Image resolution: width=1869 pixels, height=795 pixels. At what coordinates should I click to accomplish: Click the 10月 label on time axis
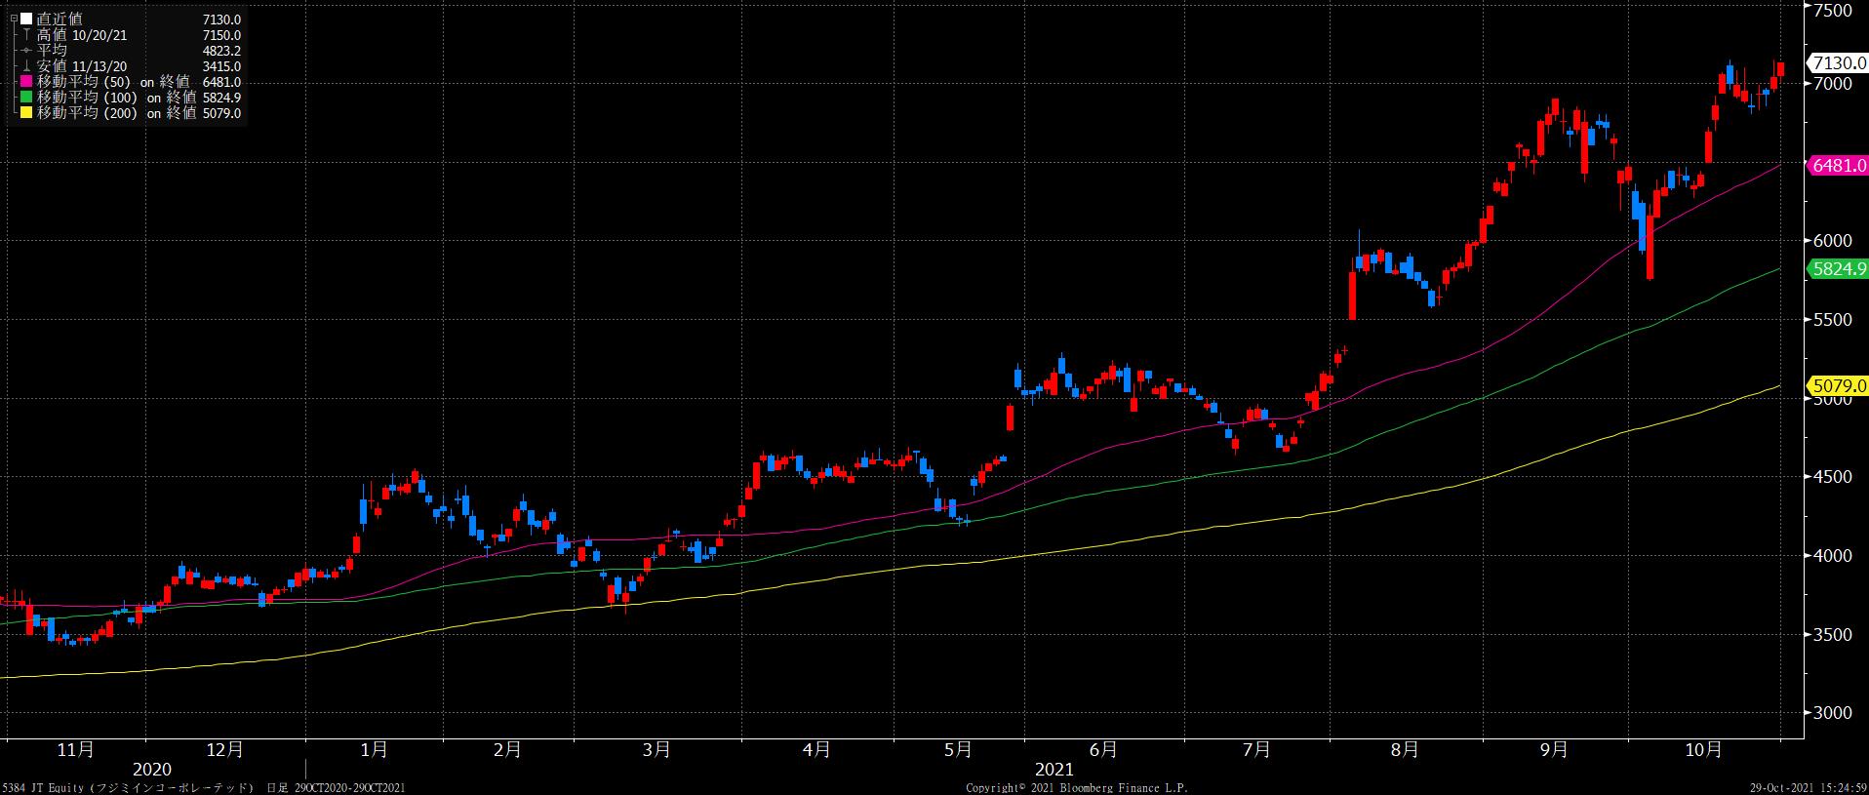click(x=1703, y=750)
